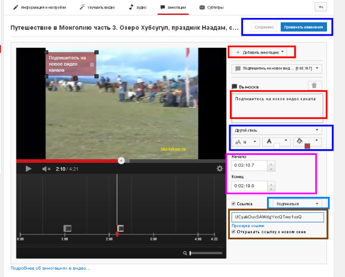Screen dimensions: 345x277
Task: Open player settings via the gear icon
Action: click(220, 169)
